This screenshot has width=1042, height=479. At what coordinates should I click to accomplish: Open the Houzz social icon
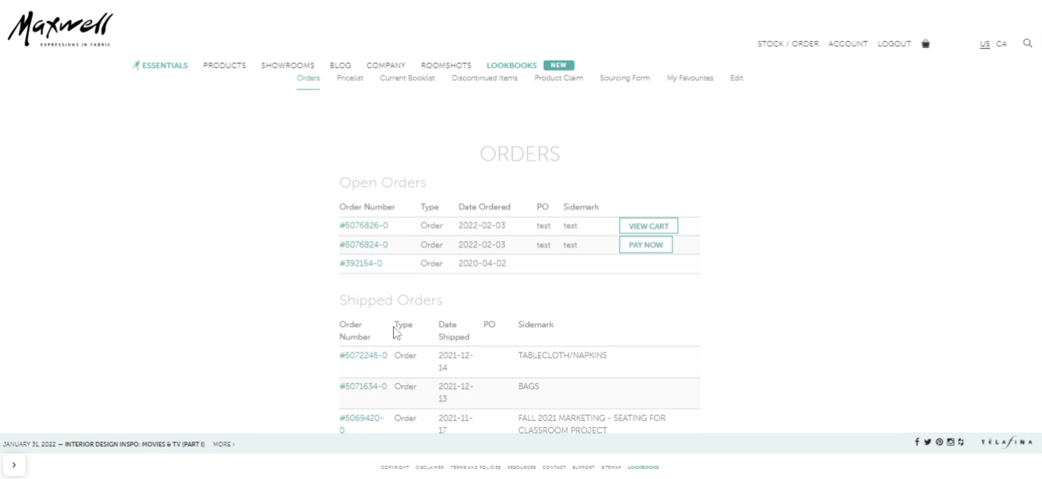click(x=961, y=442)
